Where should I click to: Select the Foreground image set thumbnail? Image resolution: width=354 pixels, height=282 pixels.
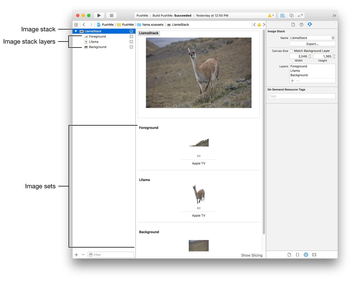point(199,143)
